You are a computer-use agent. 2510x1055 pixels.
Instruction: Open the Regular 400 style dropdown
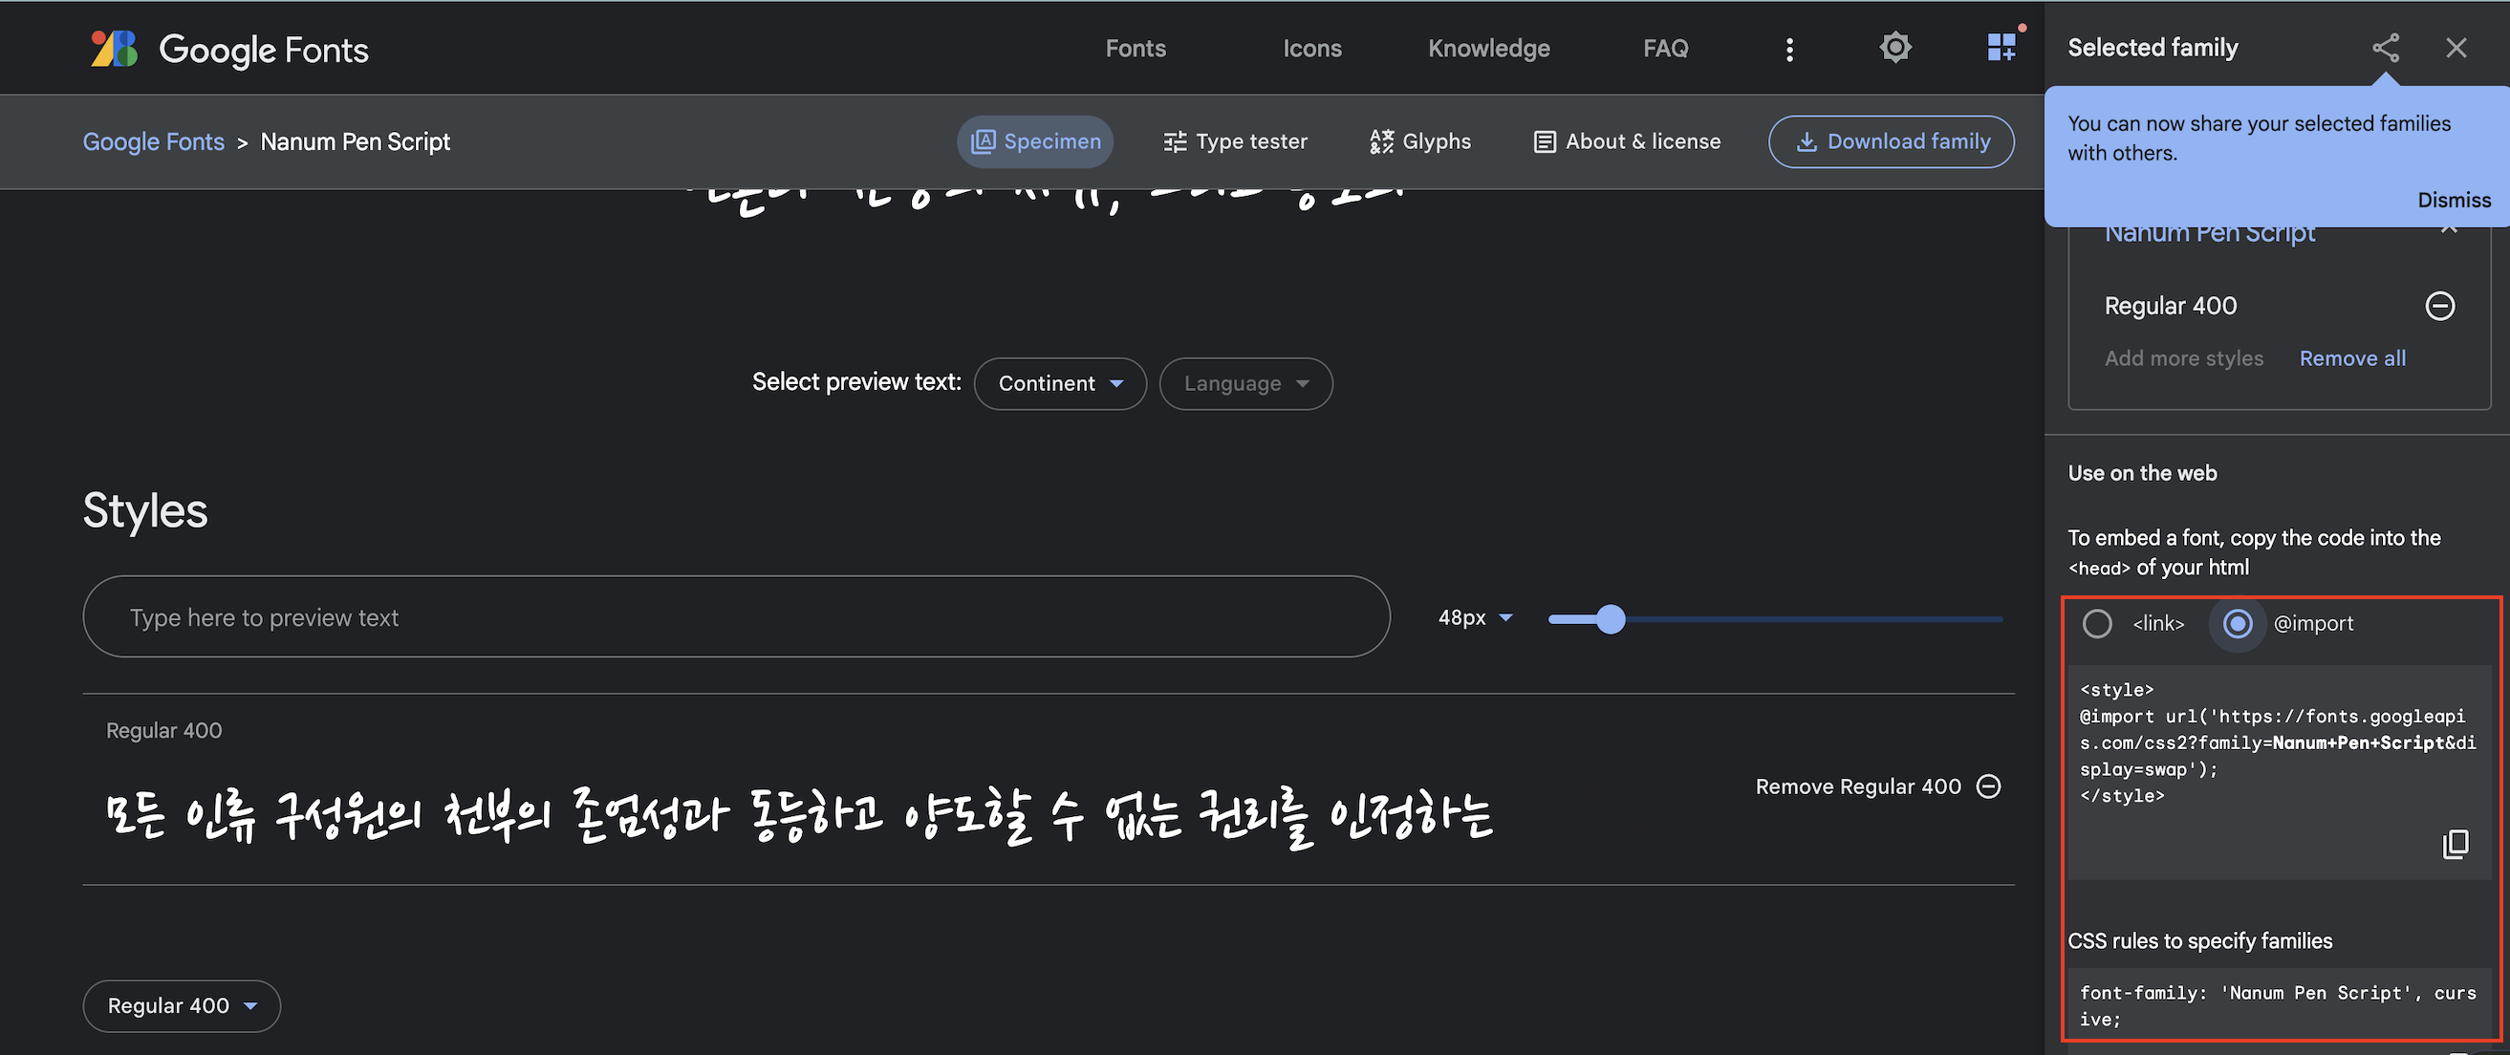[x=182, y=1005]
